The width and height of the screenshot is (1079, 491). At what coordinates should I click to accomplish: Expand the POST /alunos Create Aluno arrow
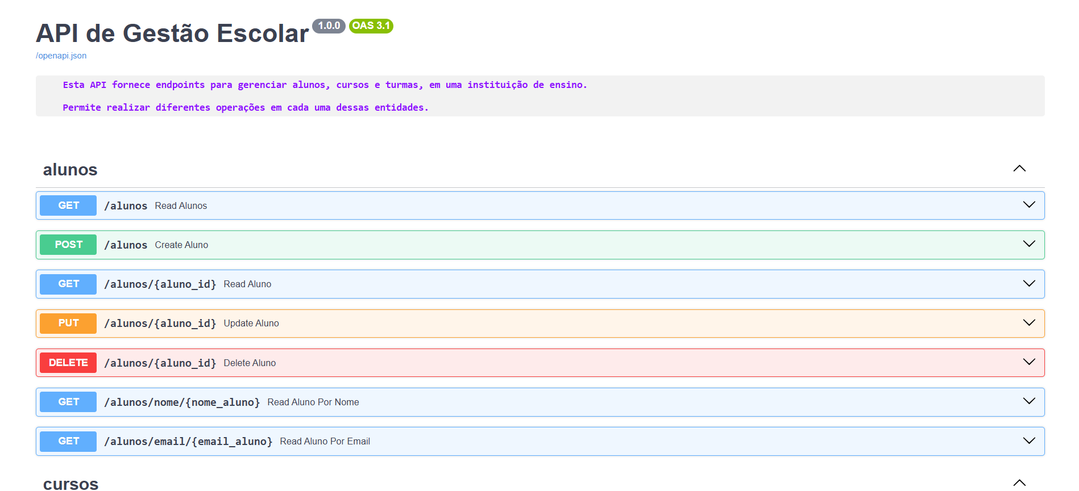pos(1028,244)
